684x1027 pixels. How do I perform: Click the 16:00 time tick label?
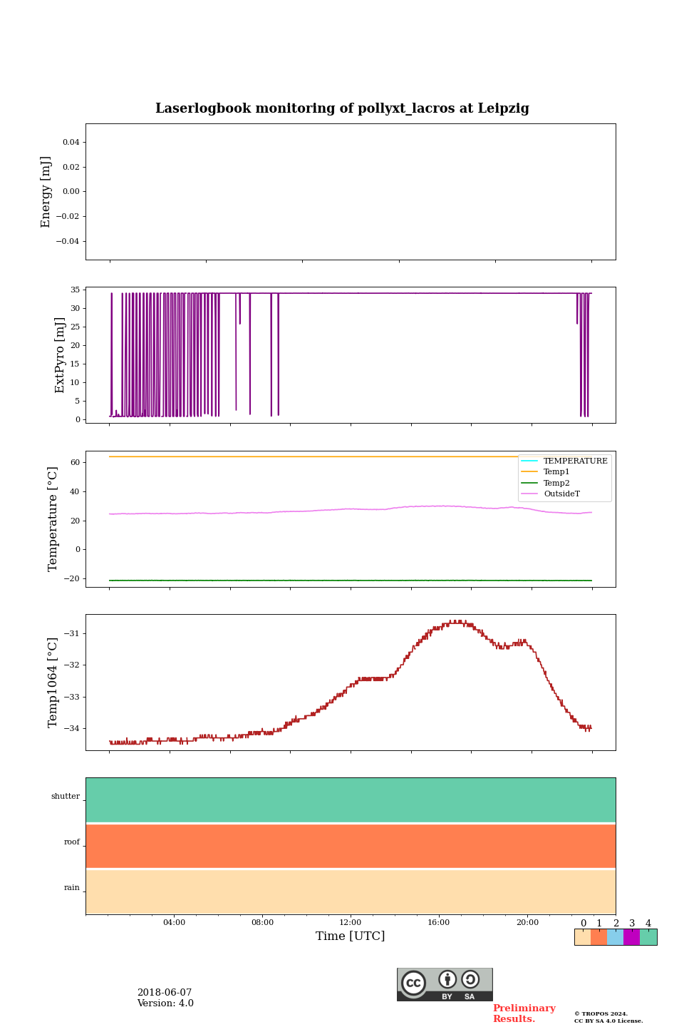point(439,922)
